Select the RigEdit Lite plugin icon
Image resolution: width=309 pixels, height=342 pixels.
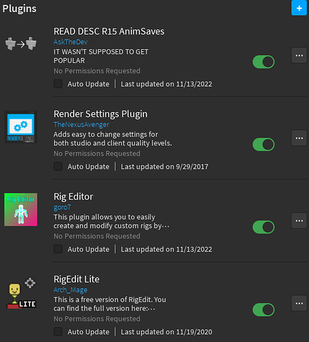22,293
